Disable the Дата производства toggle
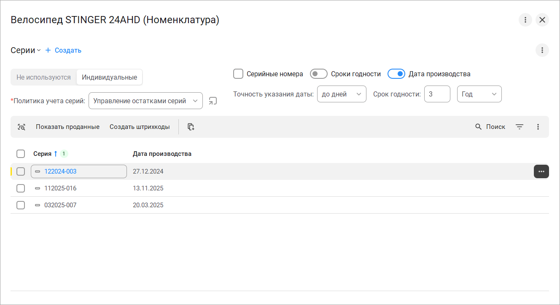Screen dimensions: 560x305 396,74
